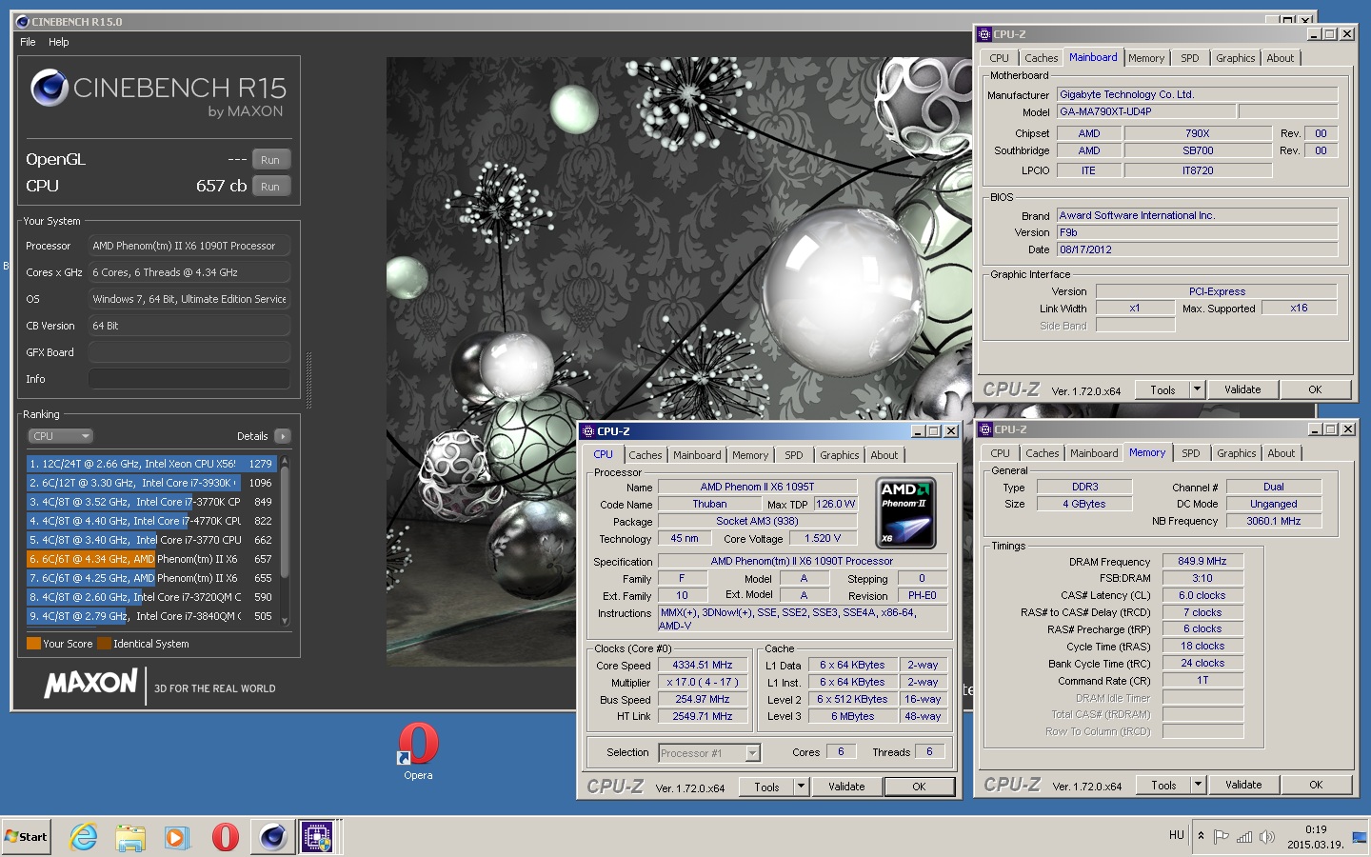Click Tools button in Mainboard CPU-Z window
Screen dimensions: 1371x857
(x=1162, y=389)
